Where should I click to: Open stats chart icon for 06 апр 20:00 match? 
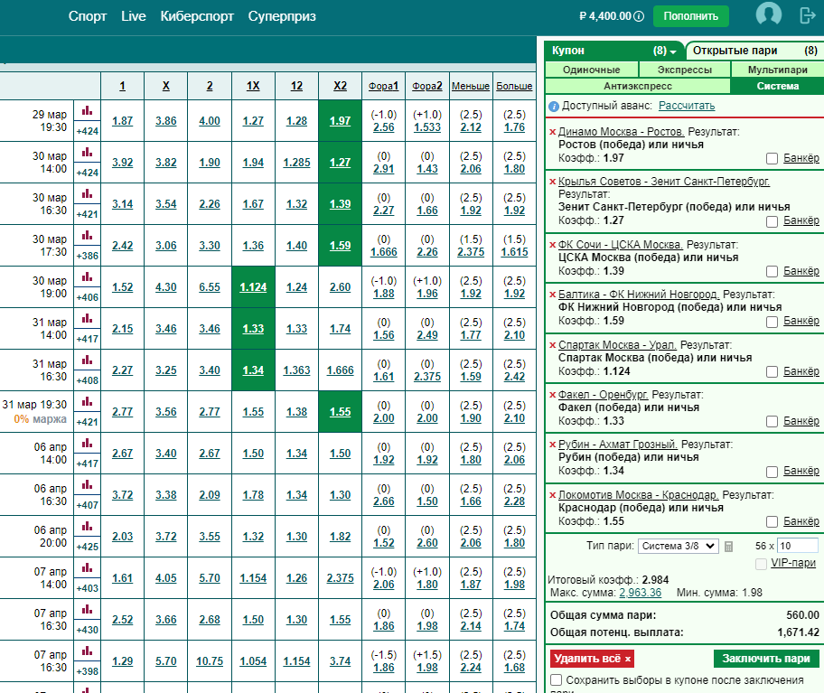pos(88,527)
